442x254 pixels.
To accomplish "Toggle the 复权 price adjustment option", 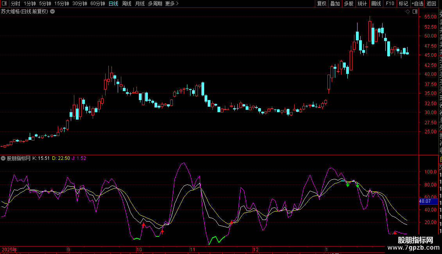I will click(322, 4).
